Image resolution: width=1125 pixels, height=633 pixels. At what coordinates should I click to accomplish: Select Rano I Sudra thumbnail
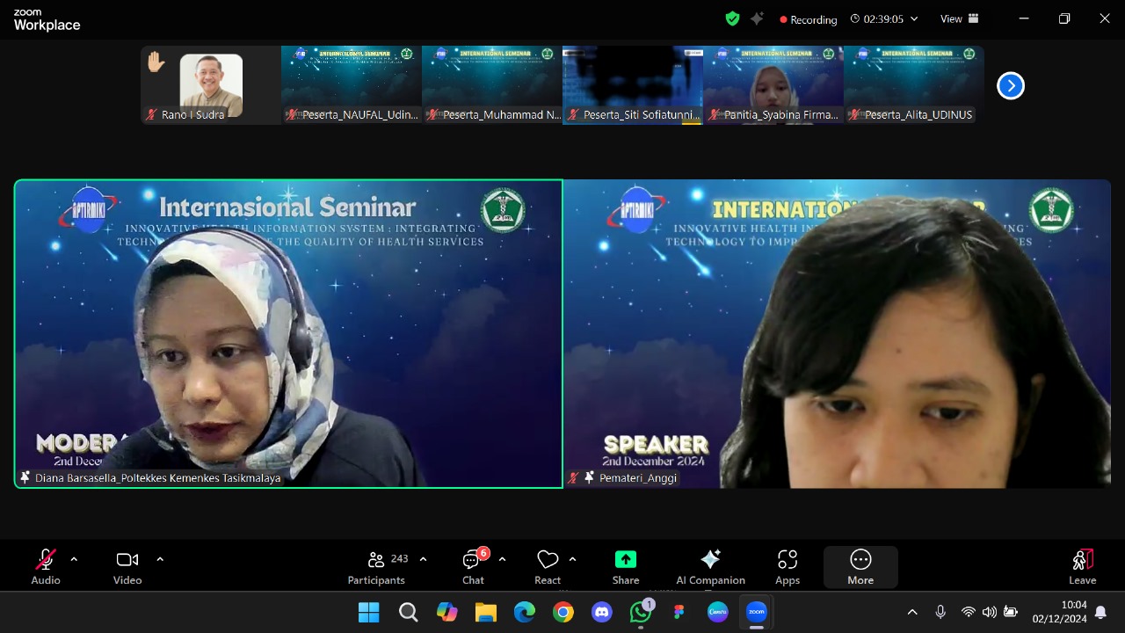click(x=211, y=85)
